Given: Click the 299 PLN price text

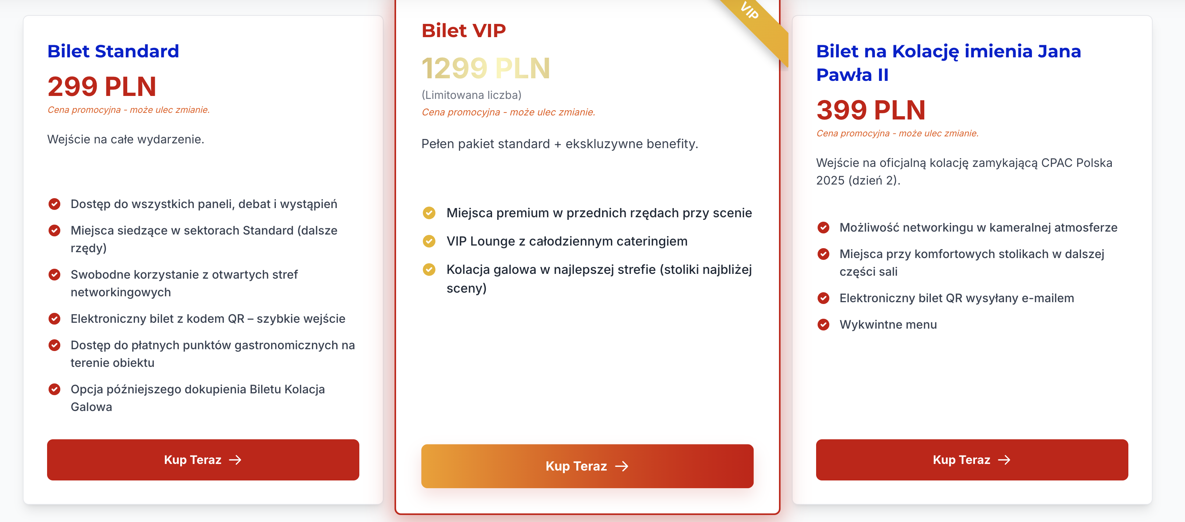Looking at the screenshot, I should [x=102, y=86].
